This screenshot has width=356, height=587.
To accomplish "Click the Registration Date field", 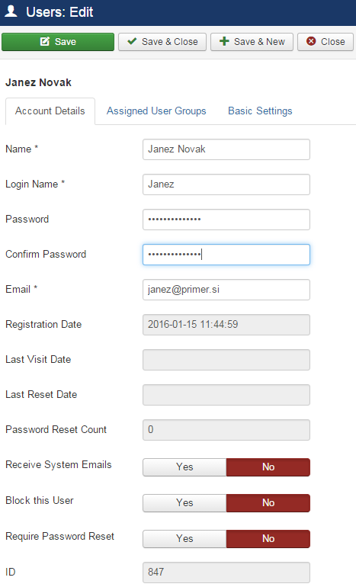I will coord(226,325).
